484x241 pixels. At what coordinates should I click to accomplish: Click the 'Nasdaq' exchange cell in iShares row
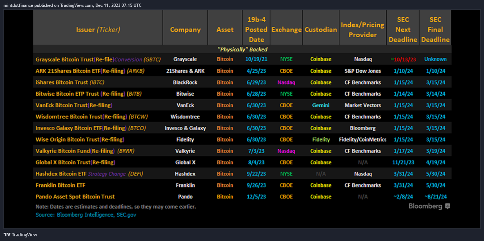click(286, 82)
